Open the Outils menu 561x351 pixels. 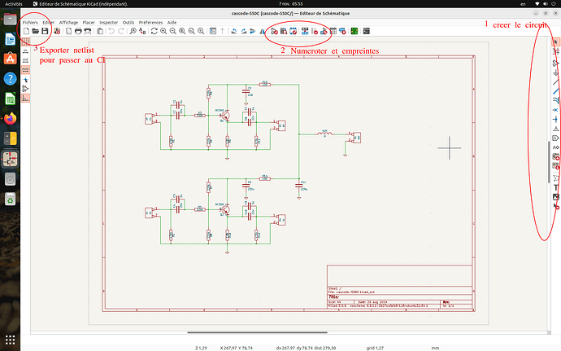click(128, 22)
